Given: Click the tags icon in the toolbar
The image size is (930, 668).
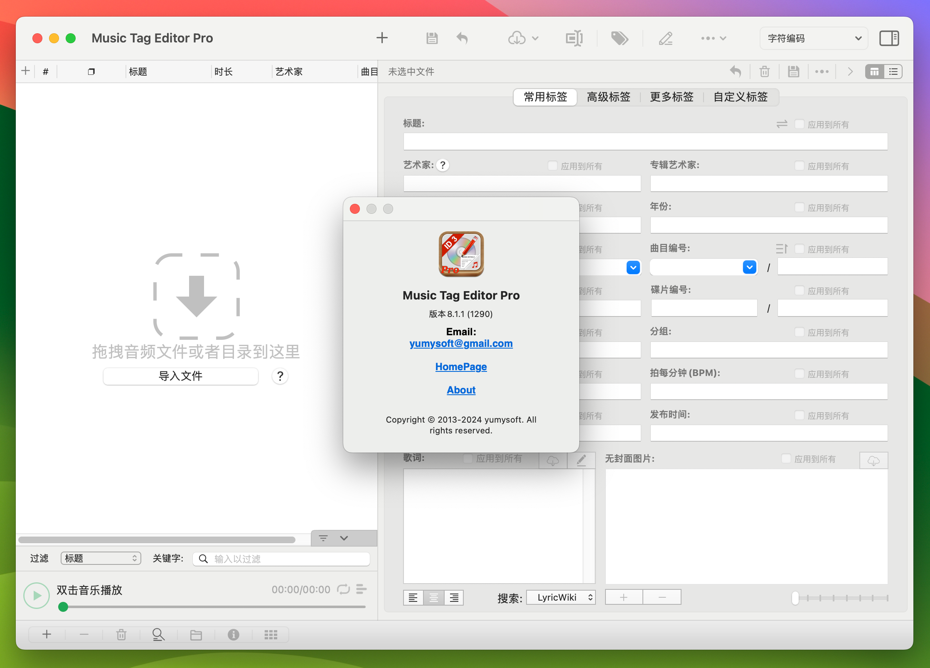Looking at the screenshot, I should pos(619,38).
